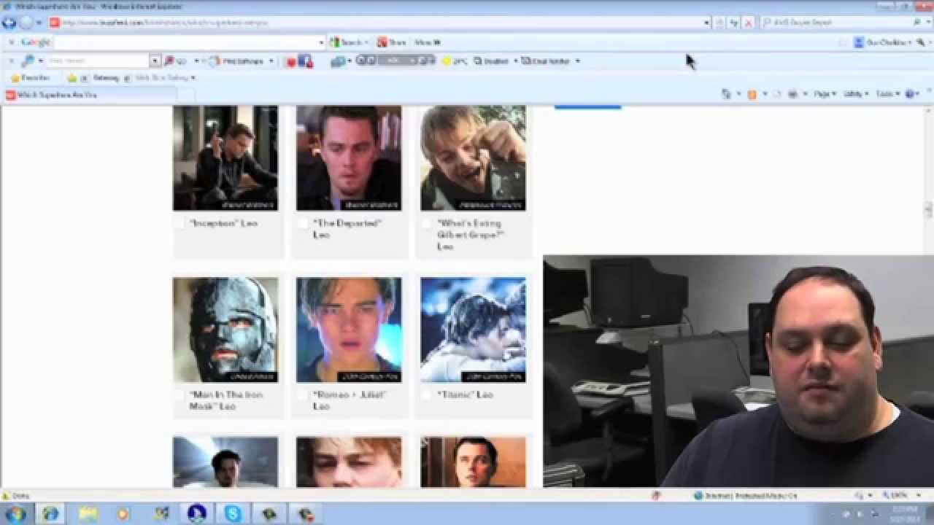
Task: Open the Safety menu
Action: (x=855, y=94)
